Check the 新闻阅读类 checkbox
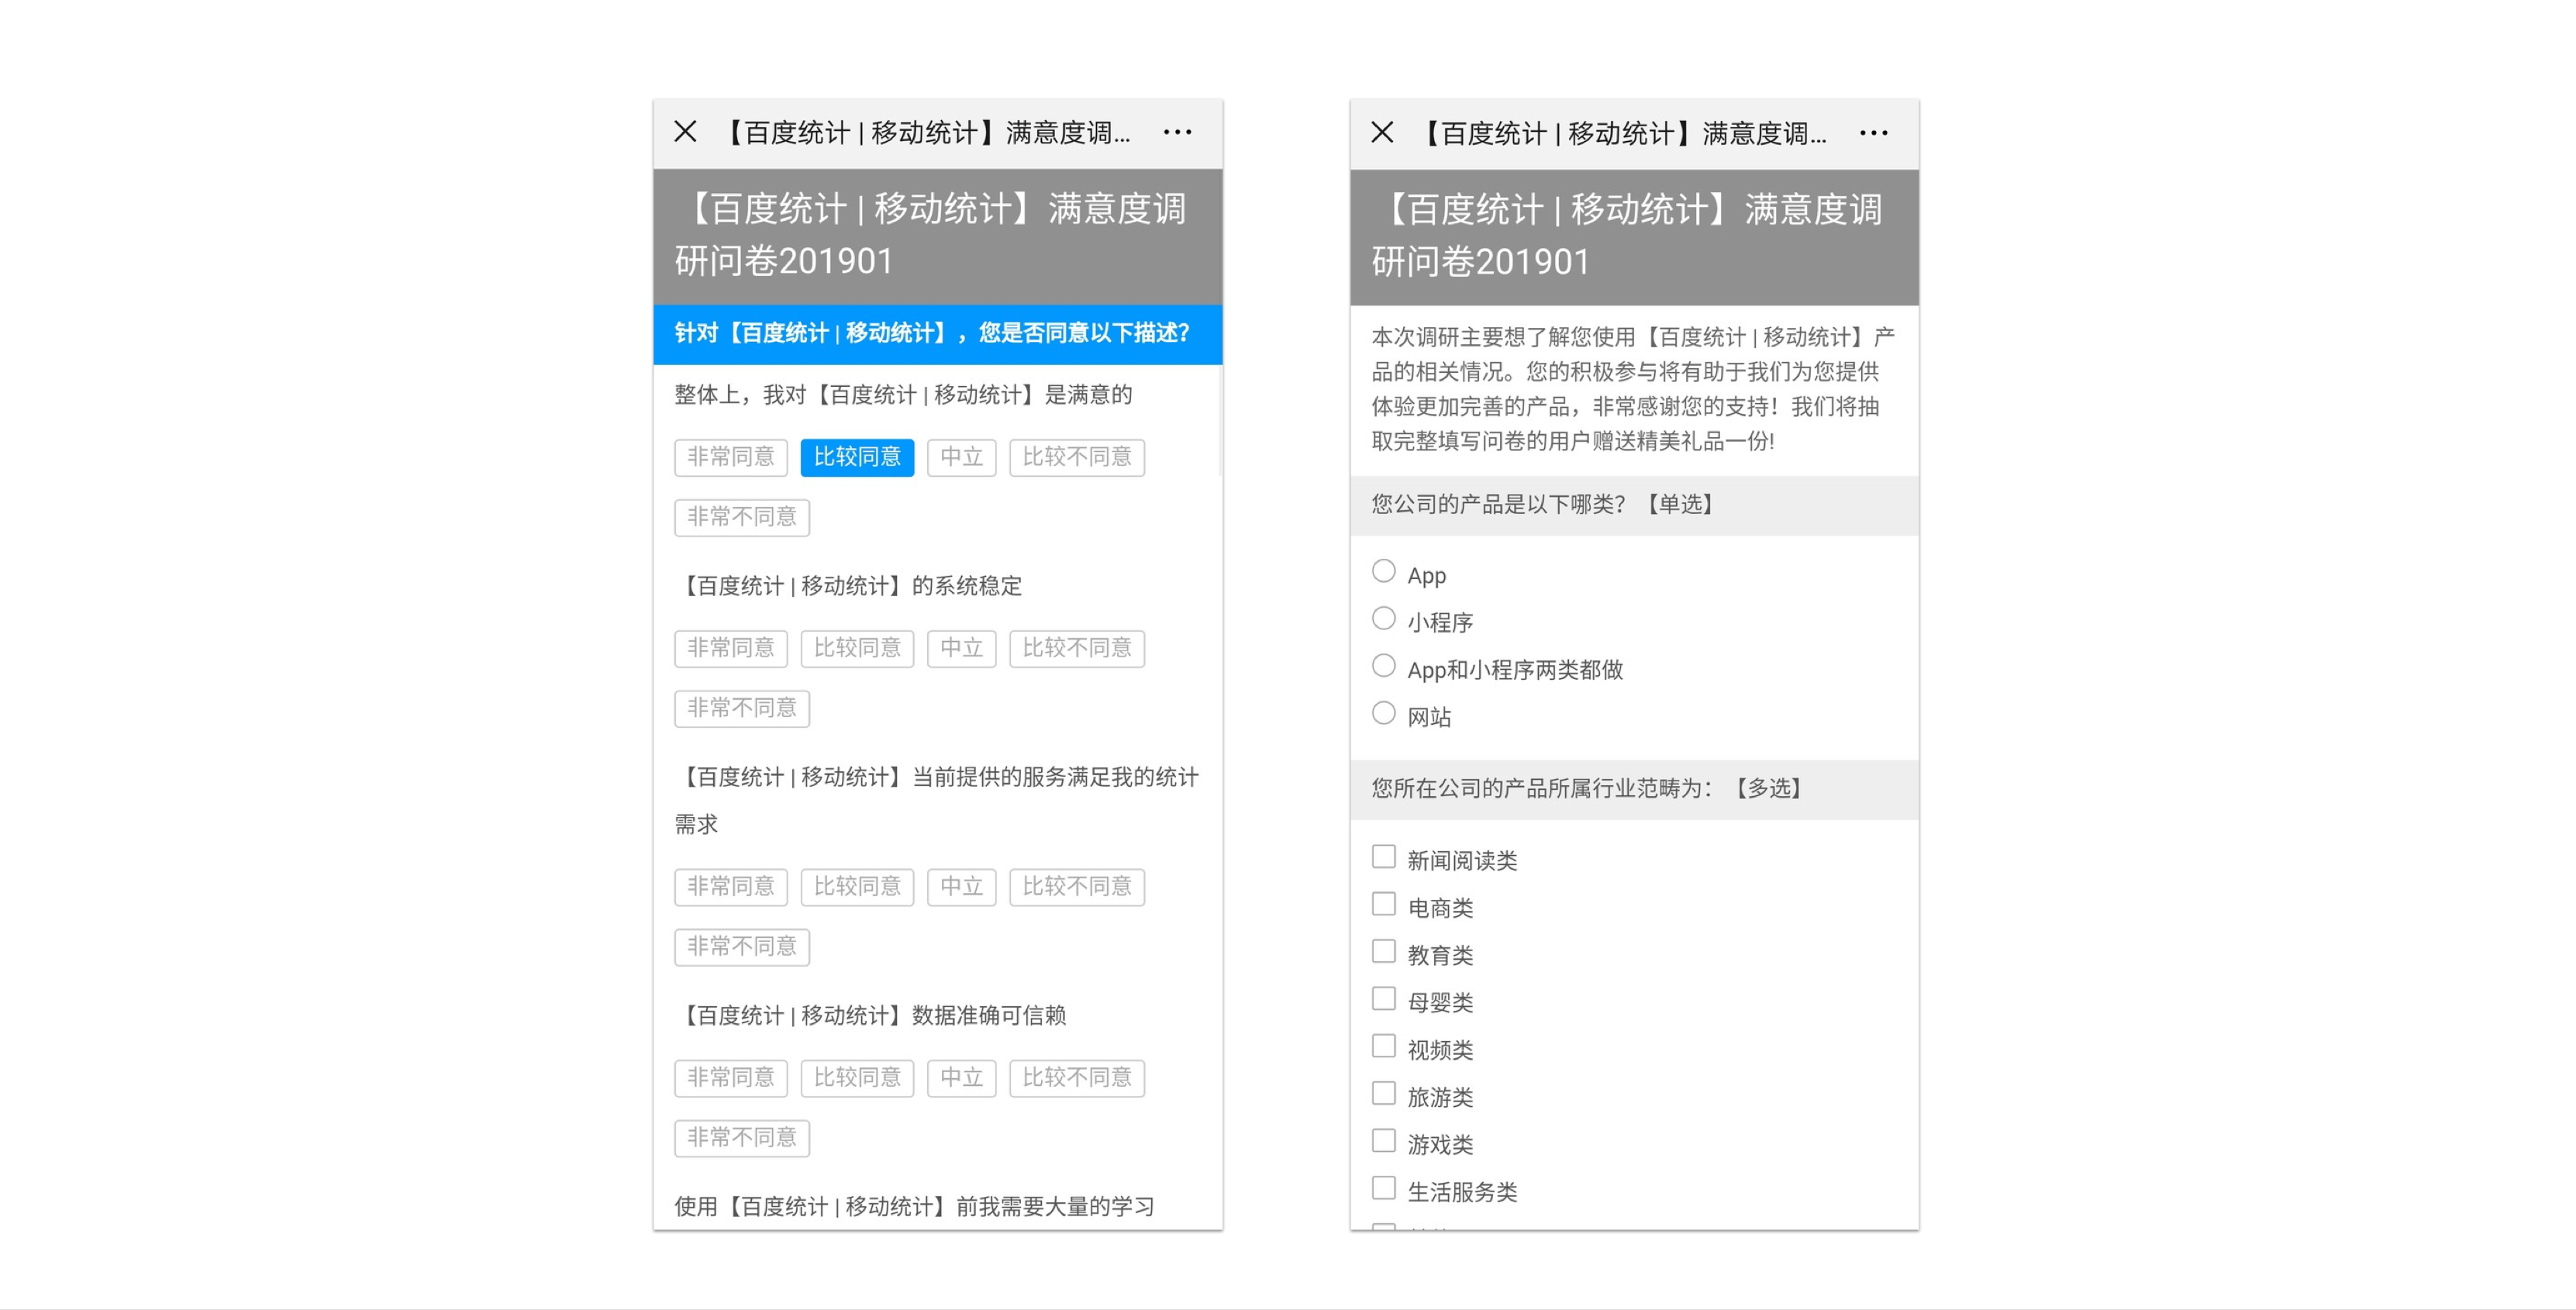 tap(1383, 857)
